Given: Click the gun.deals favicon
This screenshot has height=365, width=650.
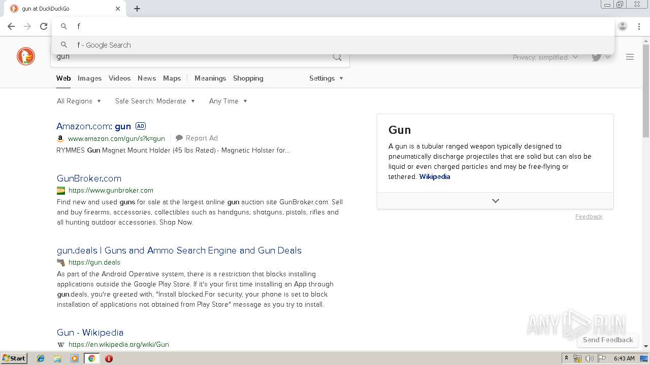Looking at the screenshot, I should tap(60, 263).
